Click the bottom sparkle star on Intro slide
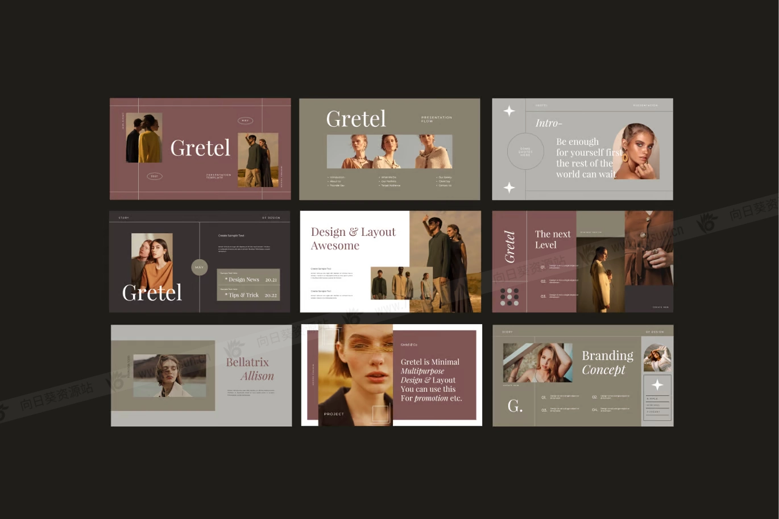779x519 pixels. click(509, 187)
